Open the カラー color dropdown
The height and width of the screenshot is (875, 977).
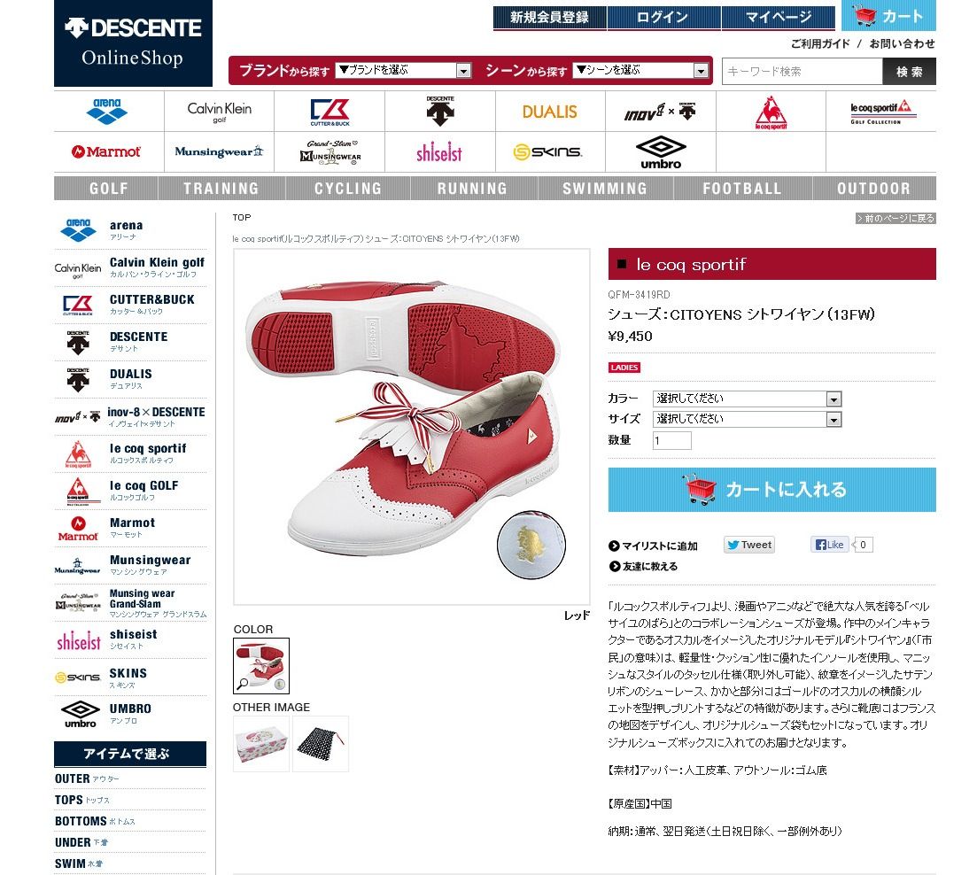coord(747,399)
